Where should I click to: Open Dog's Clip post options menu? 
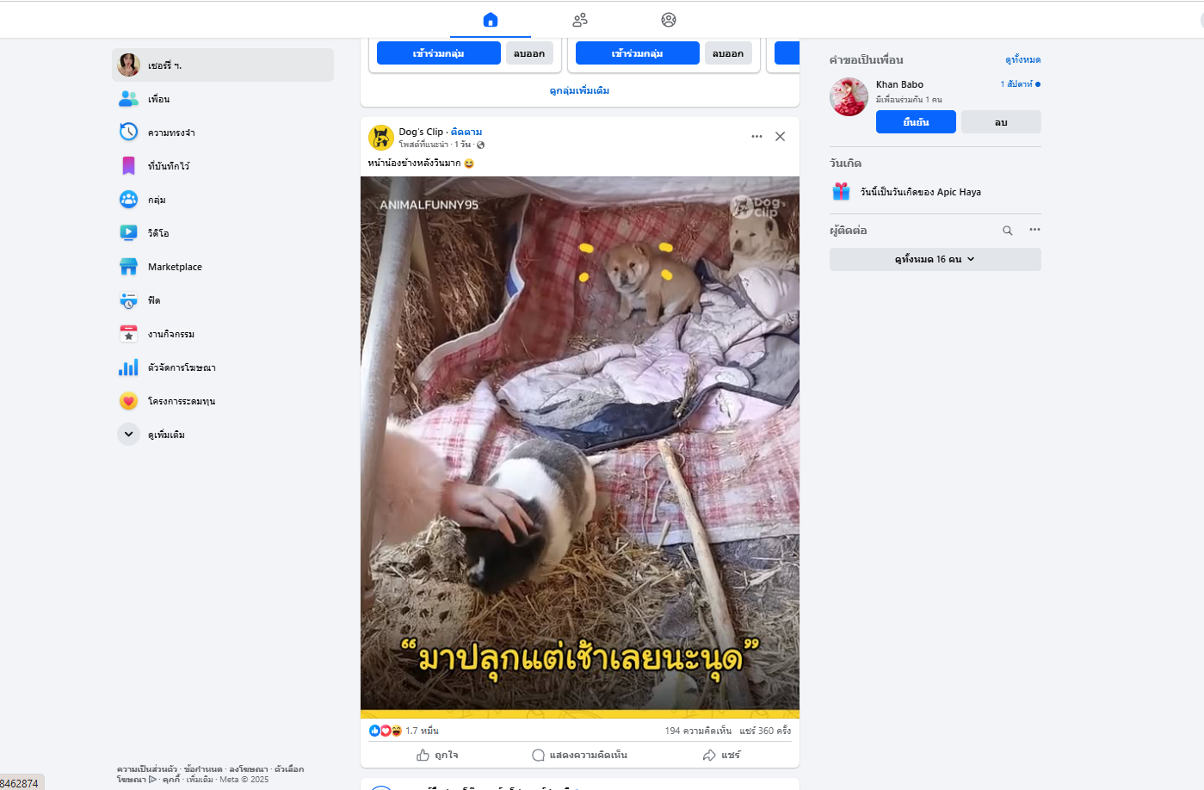coord(756,136)
